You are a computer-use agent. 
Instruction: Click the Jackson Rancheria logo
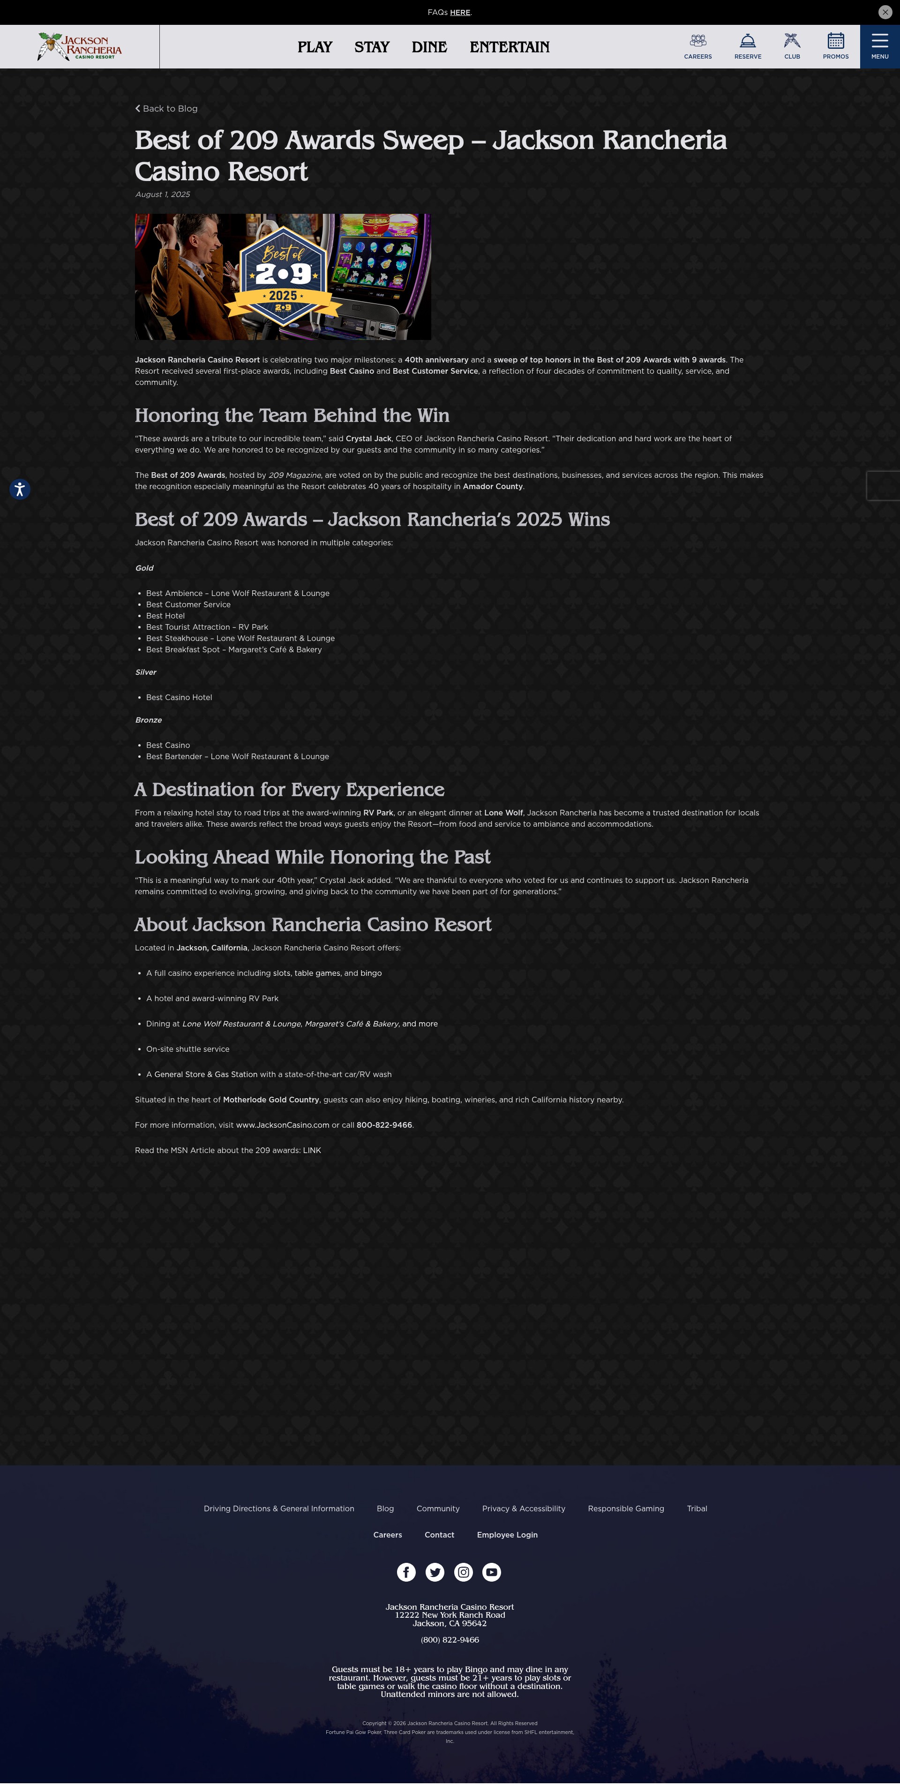[x=80, y=46]
